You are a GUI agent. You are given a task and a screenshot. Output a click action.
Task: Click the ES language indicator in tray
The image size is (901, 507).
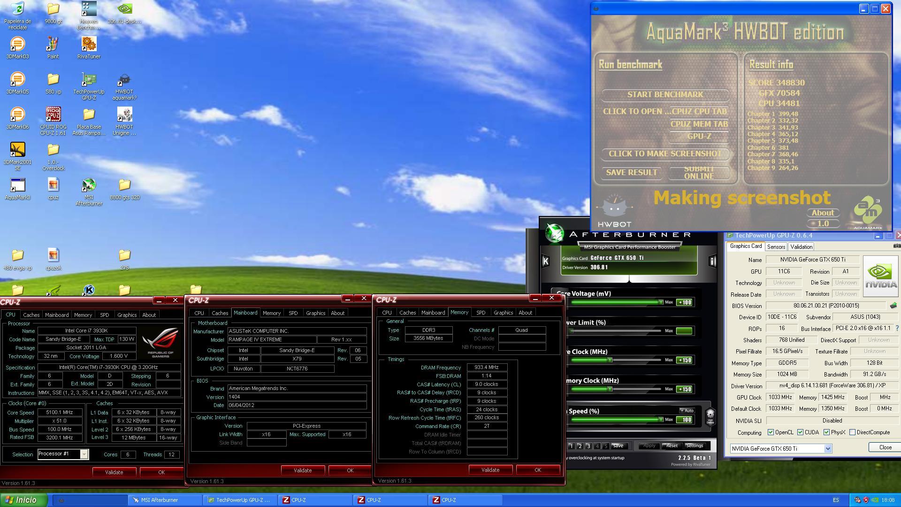(836, 500)
